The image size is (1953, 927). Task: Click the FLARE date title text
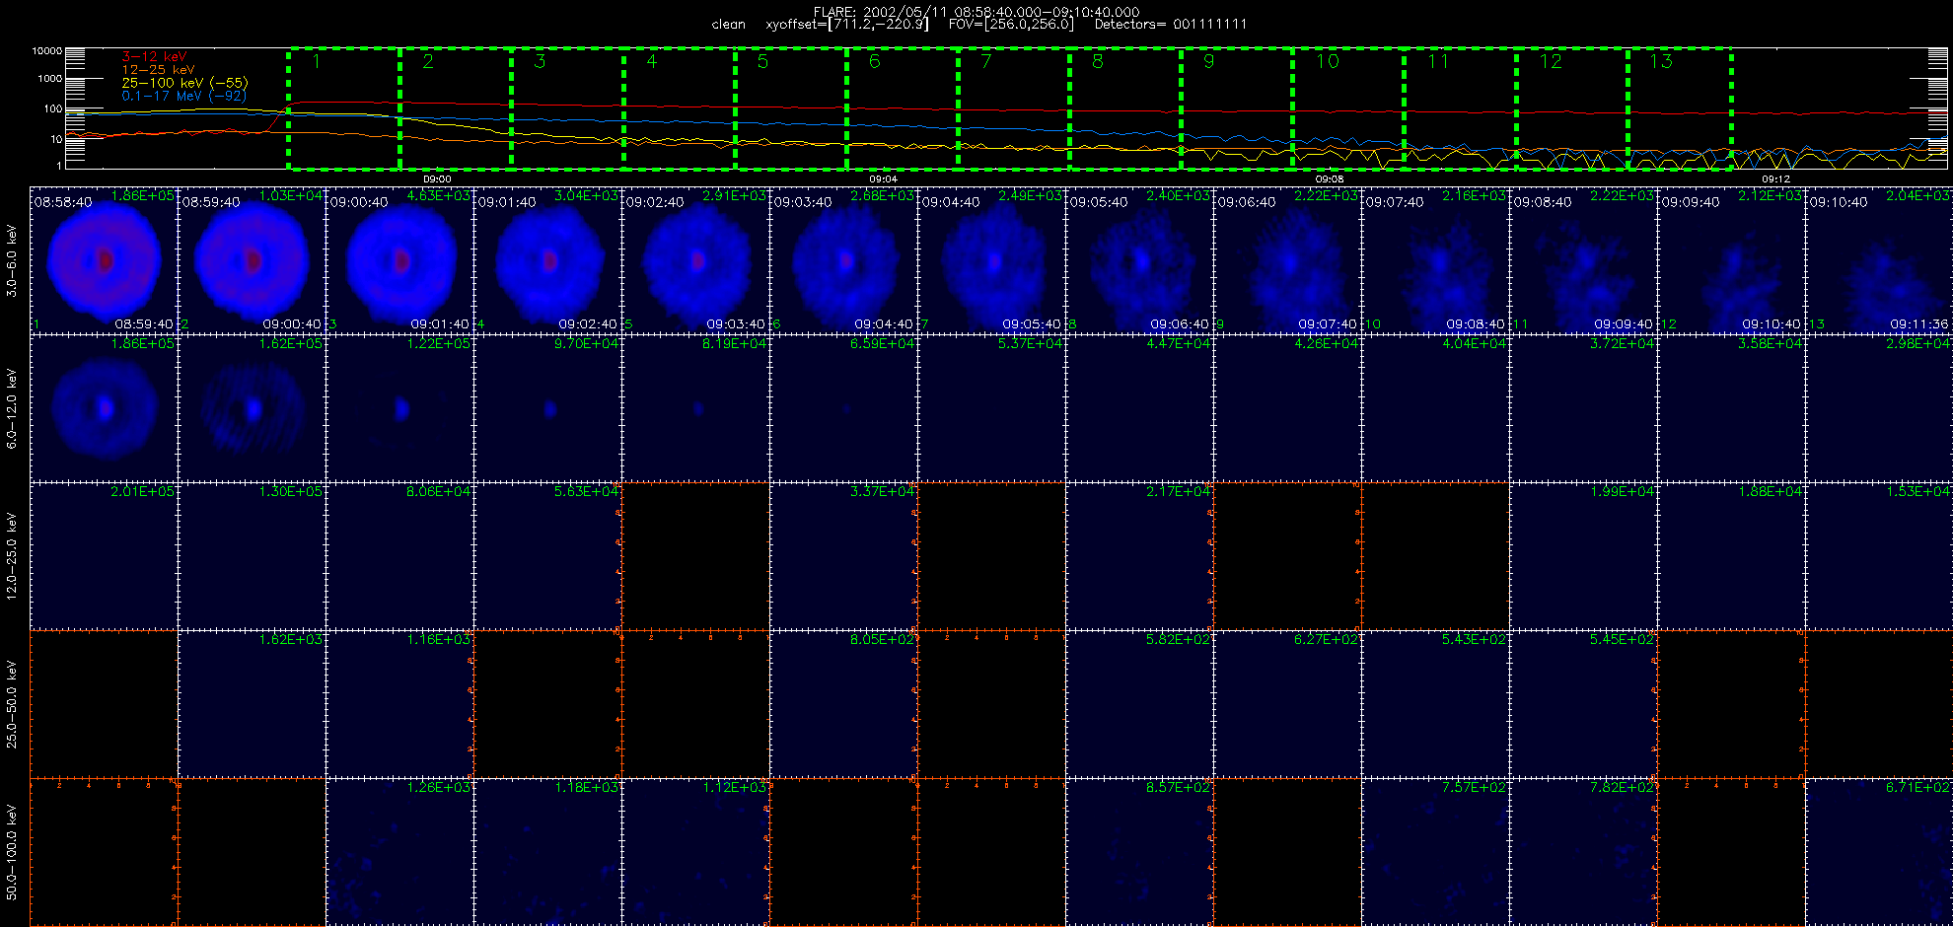[976, 12]
